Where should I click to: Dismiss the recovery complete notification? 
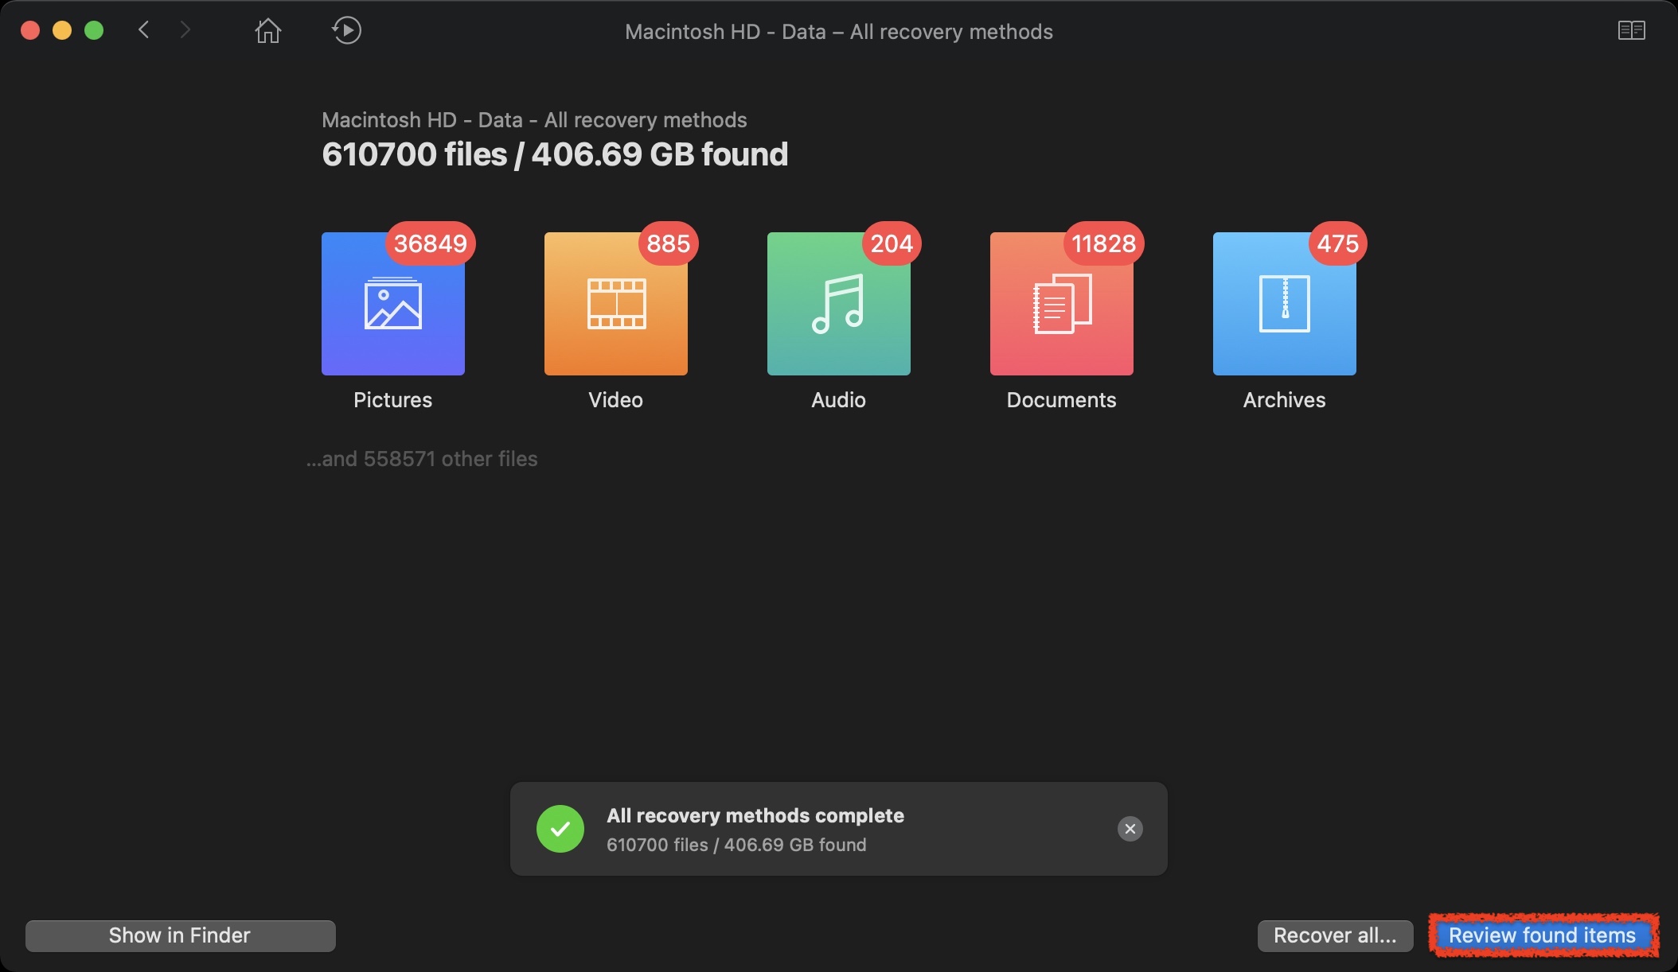pos(1130,829)
